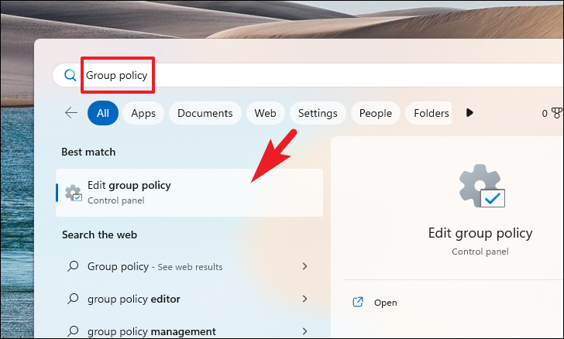Click Open in the preview pane
This screenshot has width=564, height=339.
tap(385, 303)
